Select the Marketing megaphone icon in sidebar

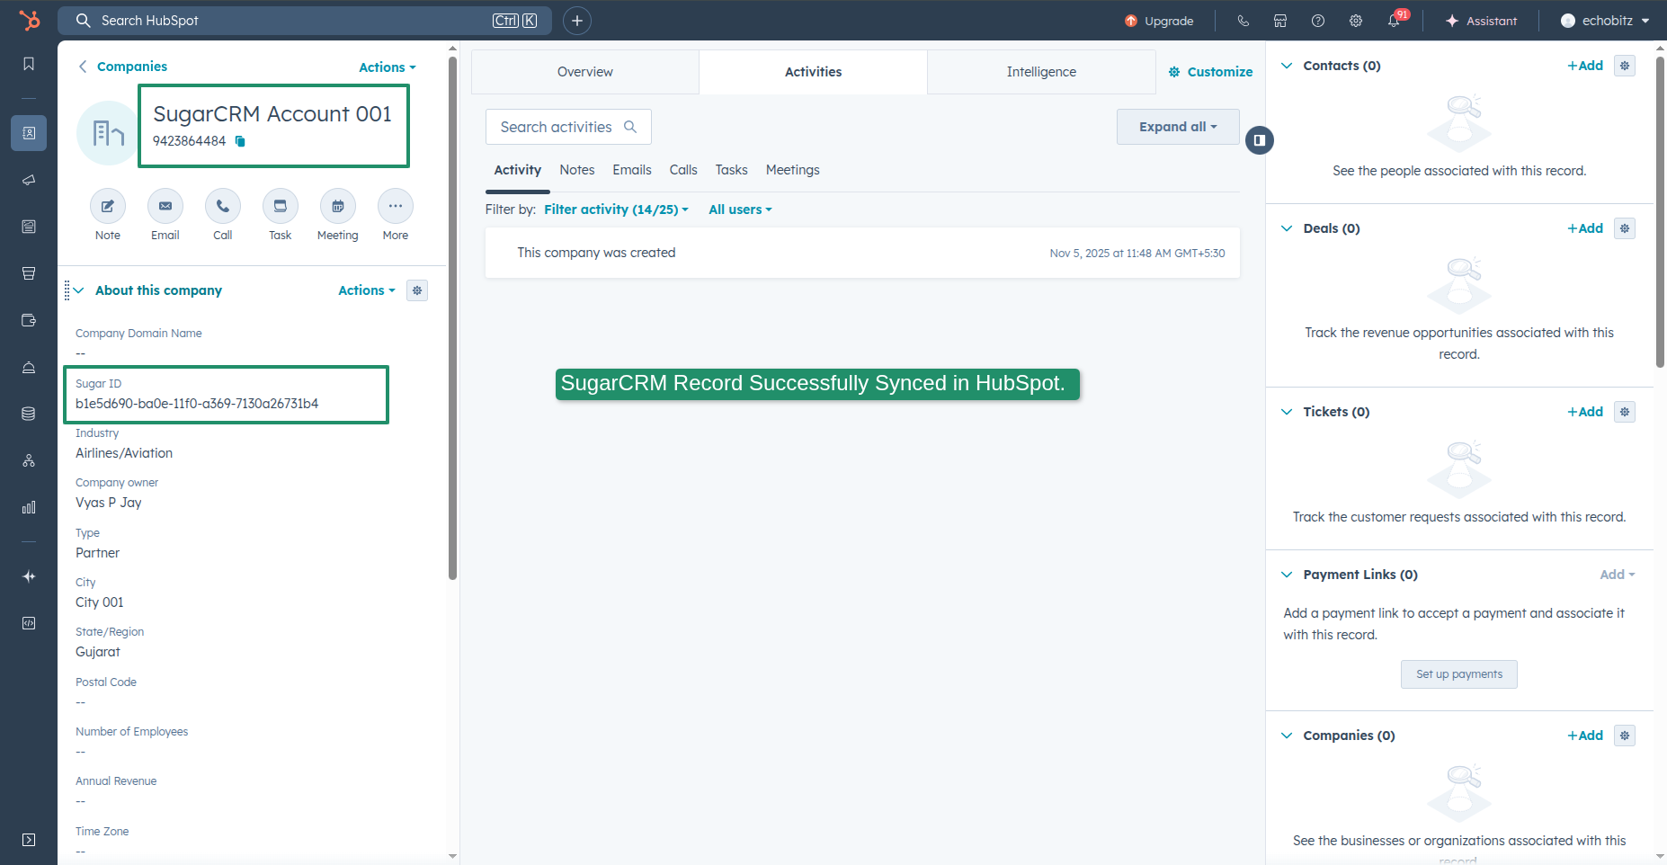coord(29,180)
